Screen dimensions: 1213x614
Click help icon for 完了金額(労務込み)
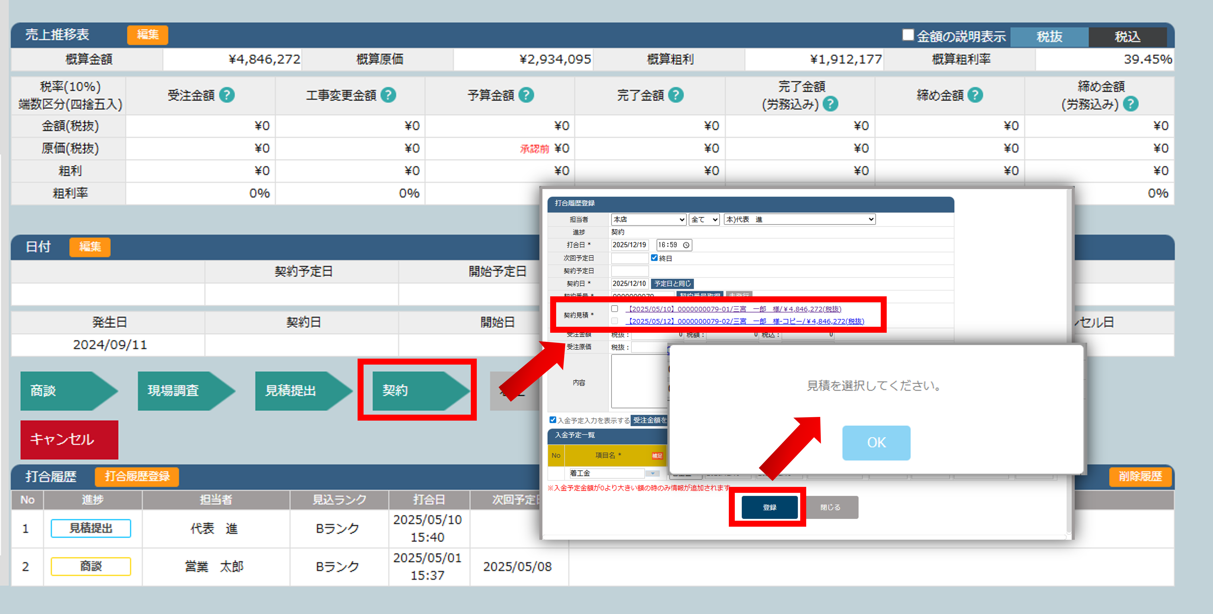tap(830, 104)
